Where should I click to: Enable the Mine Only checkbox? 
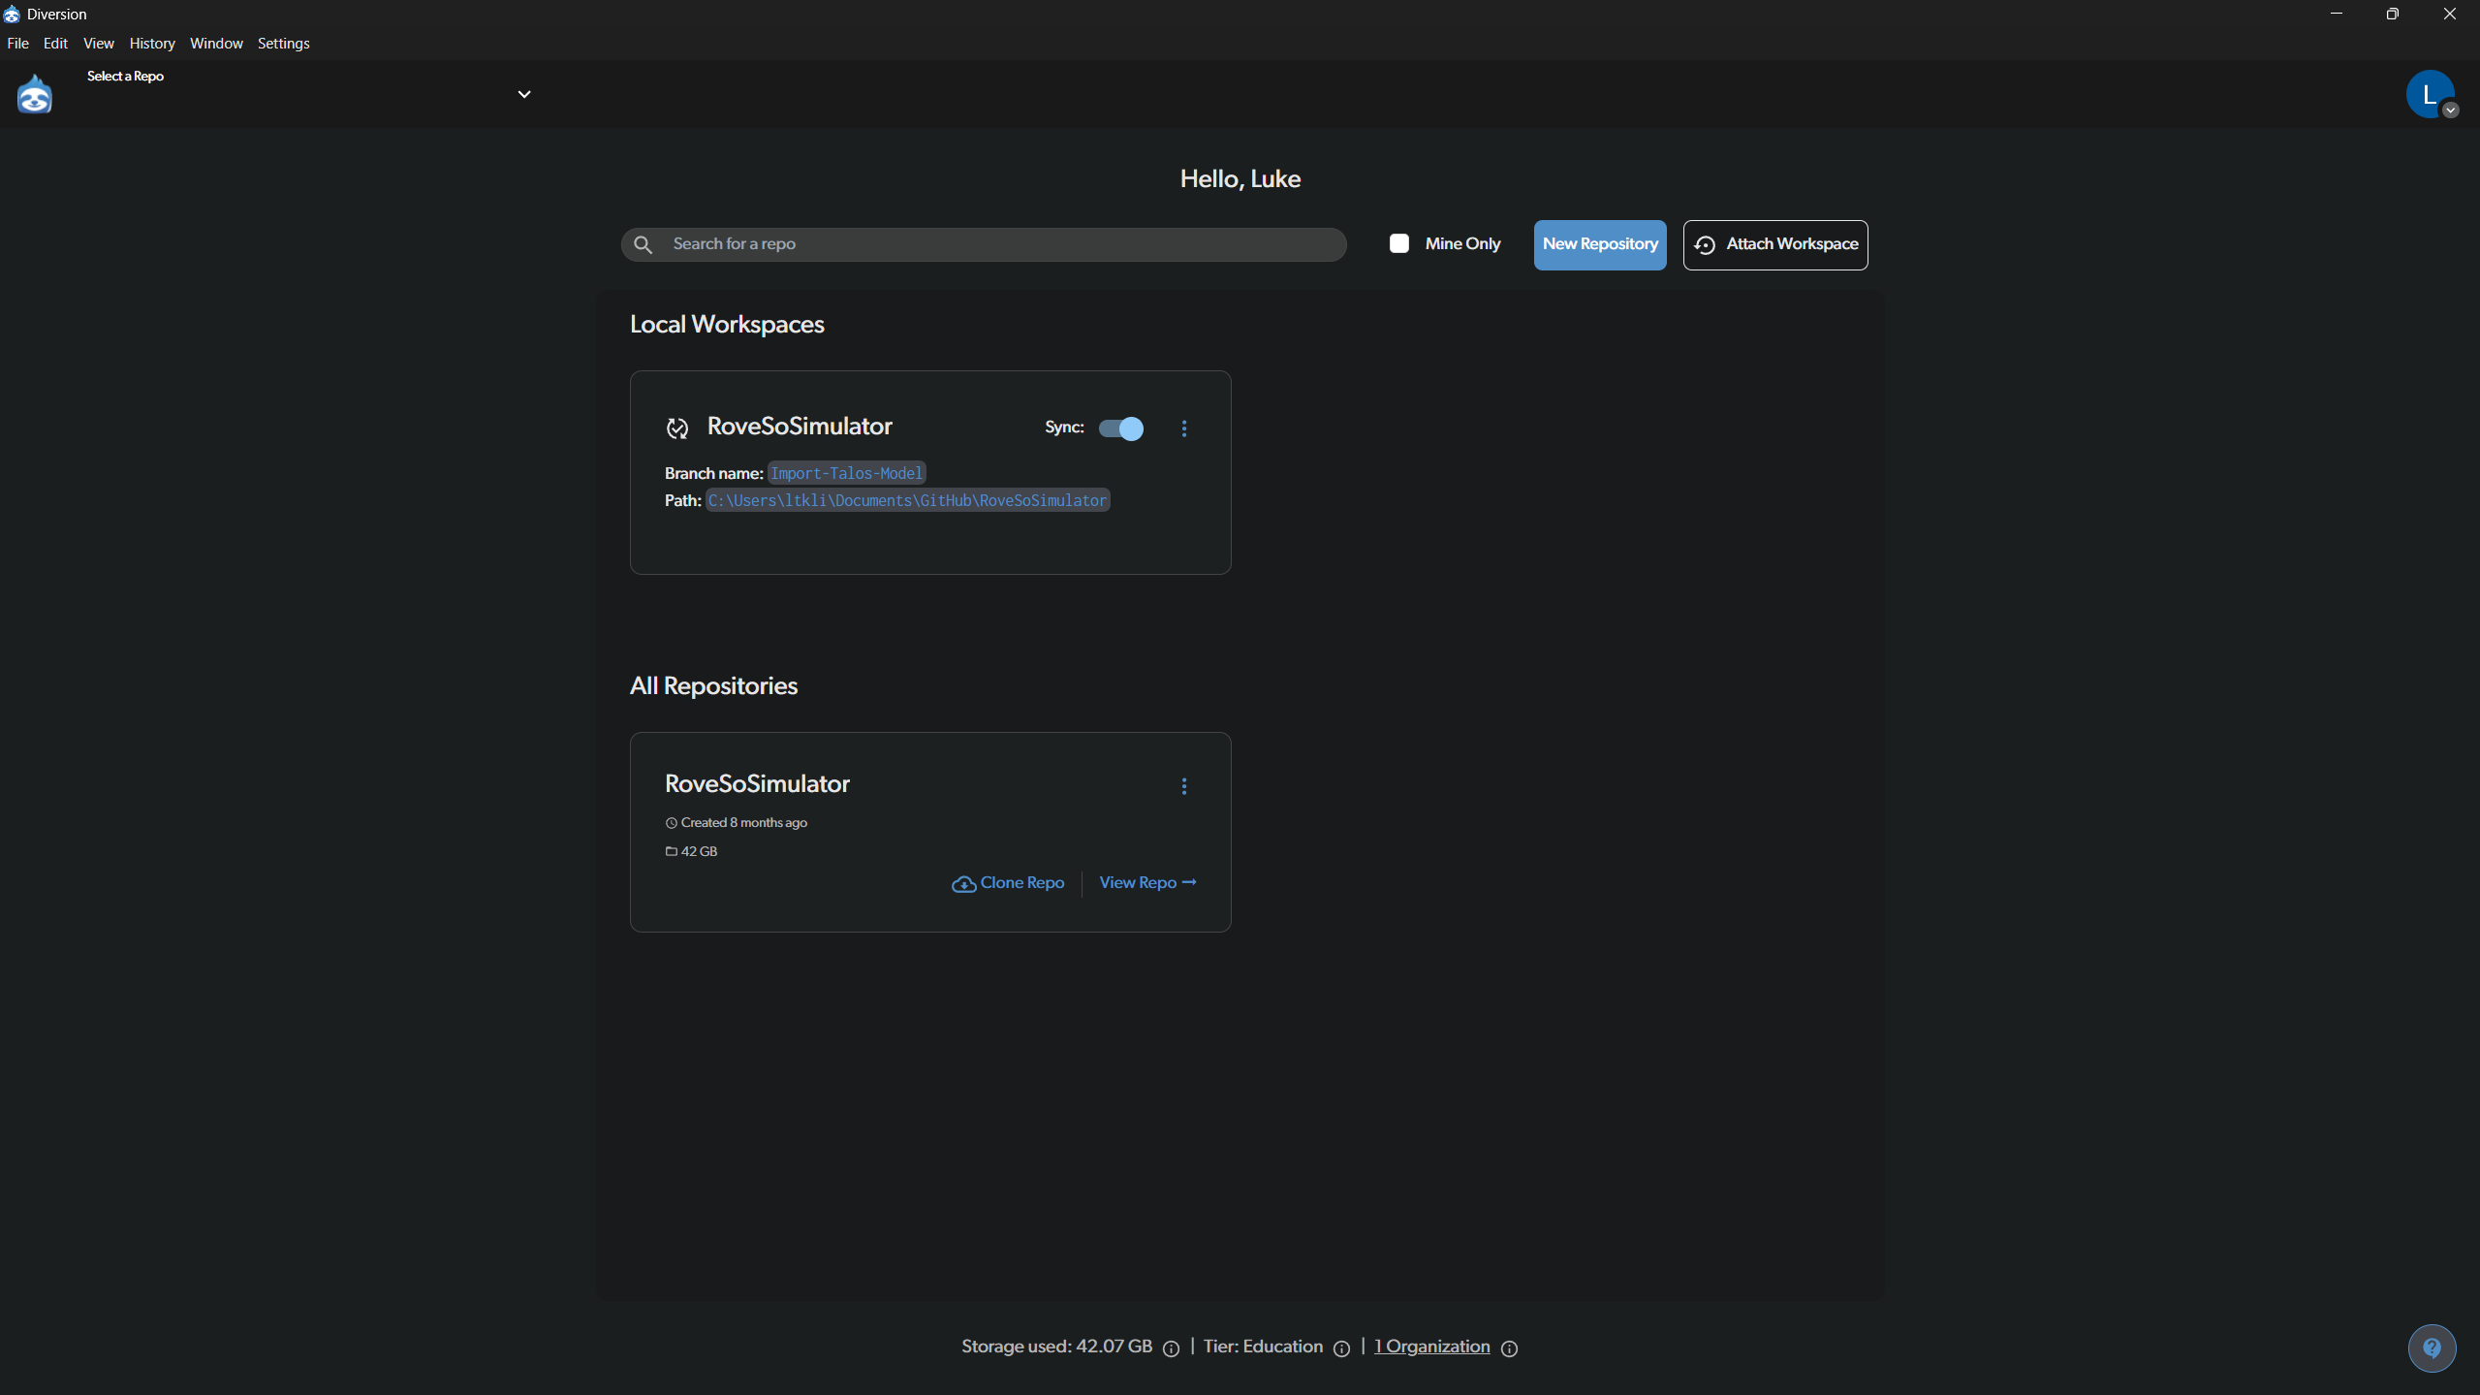(x=1398, y=243)
